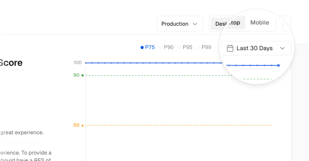The image size is (309, 161).
Task: Click the calendar icon in the date selector
Action: 230,48
